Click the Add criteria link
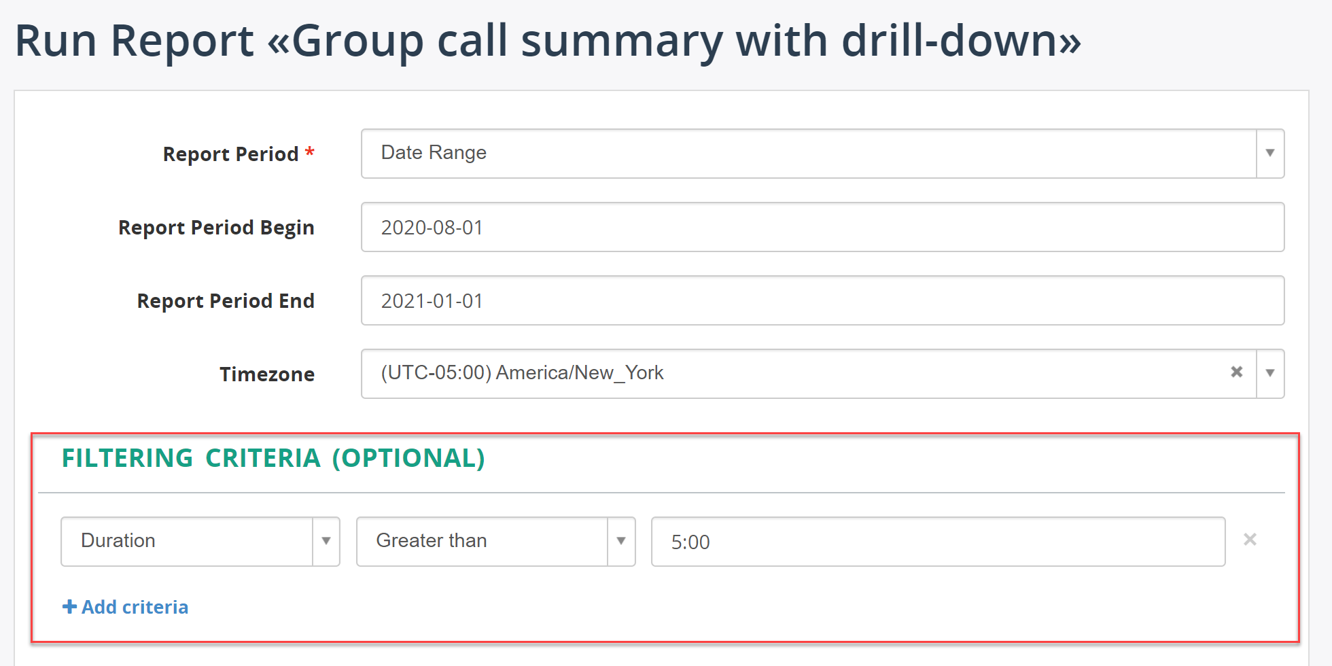 point(125,607)
